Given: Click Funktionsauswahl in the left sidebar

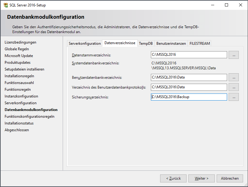Looking at the screenshot, I should click(x=19, y=83).
